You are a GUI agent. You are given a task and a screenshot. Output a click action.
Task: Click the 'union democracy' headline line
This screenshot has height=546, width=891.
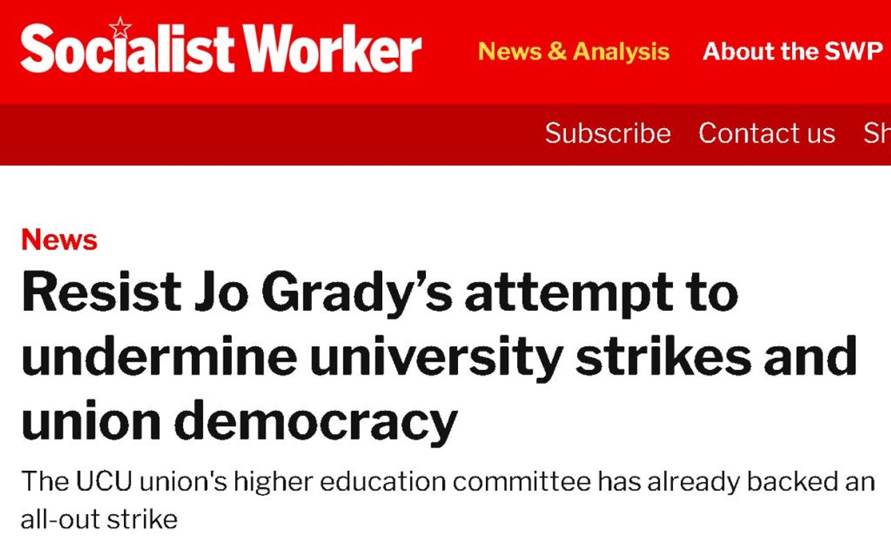(x=239, y=419)
